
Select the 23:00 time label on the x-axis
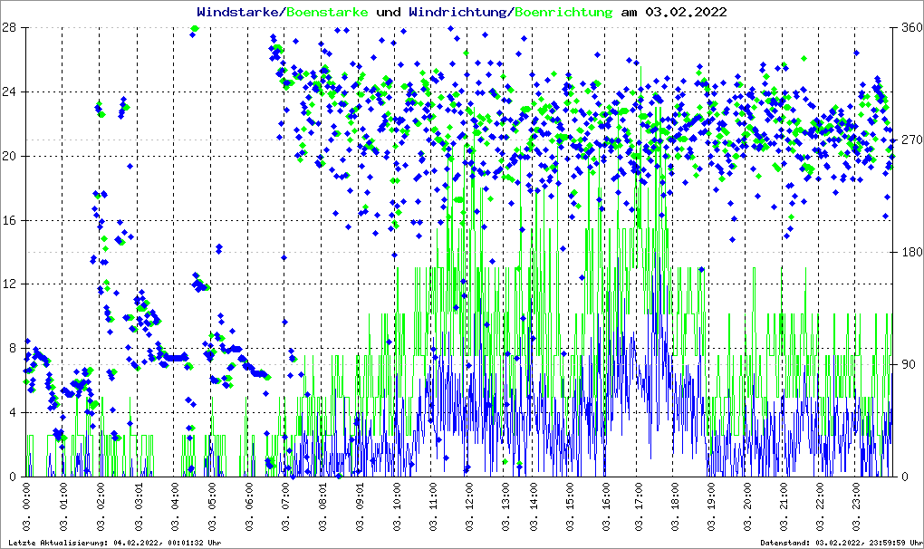coord(859,507)
